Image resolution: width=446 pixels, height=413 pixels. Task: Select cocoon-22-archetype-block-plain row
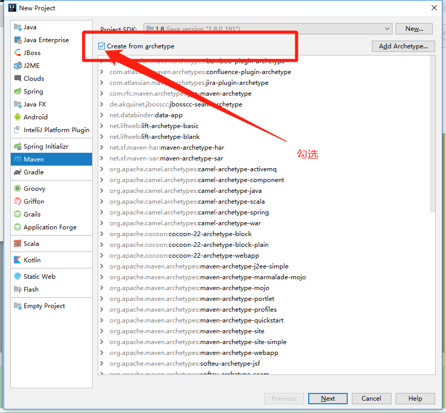click(x=266, y=245)
